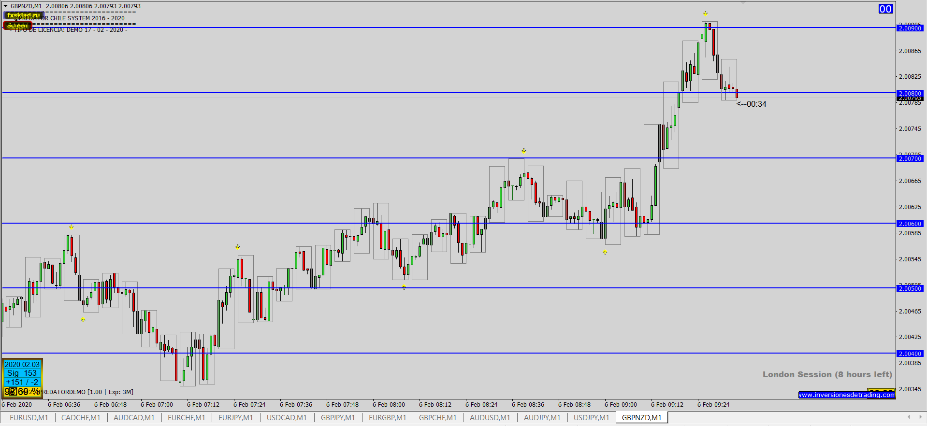Select the GBPCHF,M1 chart tab
This screenshot has height=426, width=927.
point(437,417)
